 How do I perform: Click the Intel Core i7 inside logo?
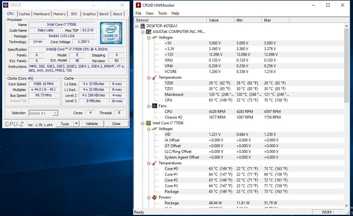[x=111, y=33]
